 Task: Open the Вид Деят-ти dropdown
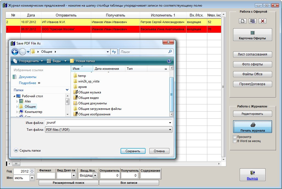74,176
